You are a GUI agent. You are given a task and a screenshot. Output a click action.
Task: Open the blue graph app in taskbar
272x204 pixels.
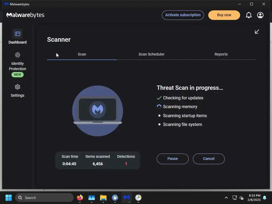[x=92, y=198]
